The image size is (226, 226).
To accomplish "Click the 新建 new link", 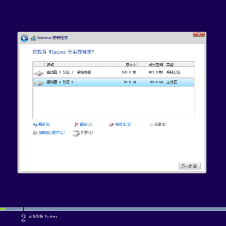I will coord(160,124).
